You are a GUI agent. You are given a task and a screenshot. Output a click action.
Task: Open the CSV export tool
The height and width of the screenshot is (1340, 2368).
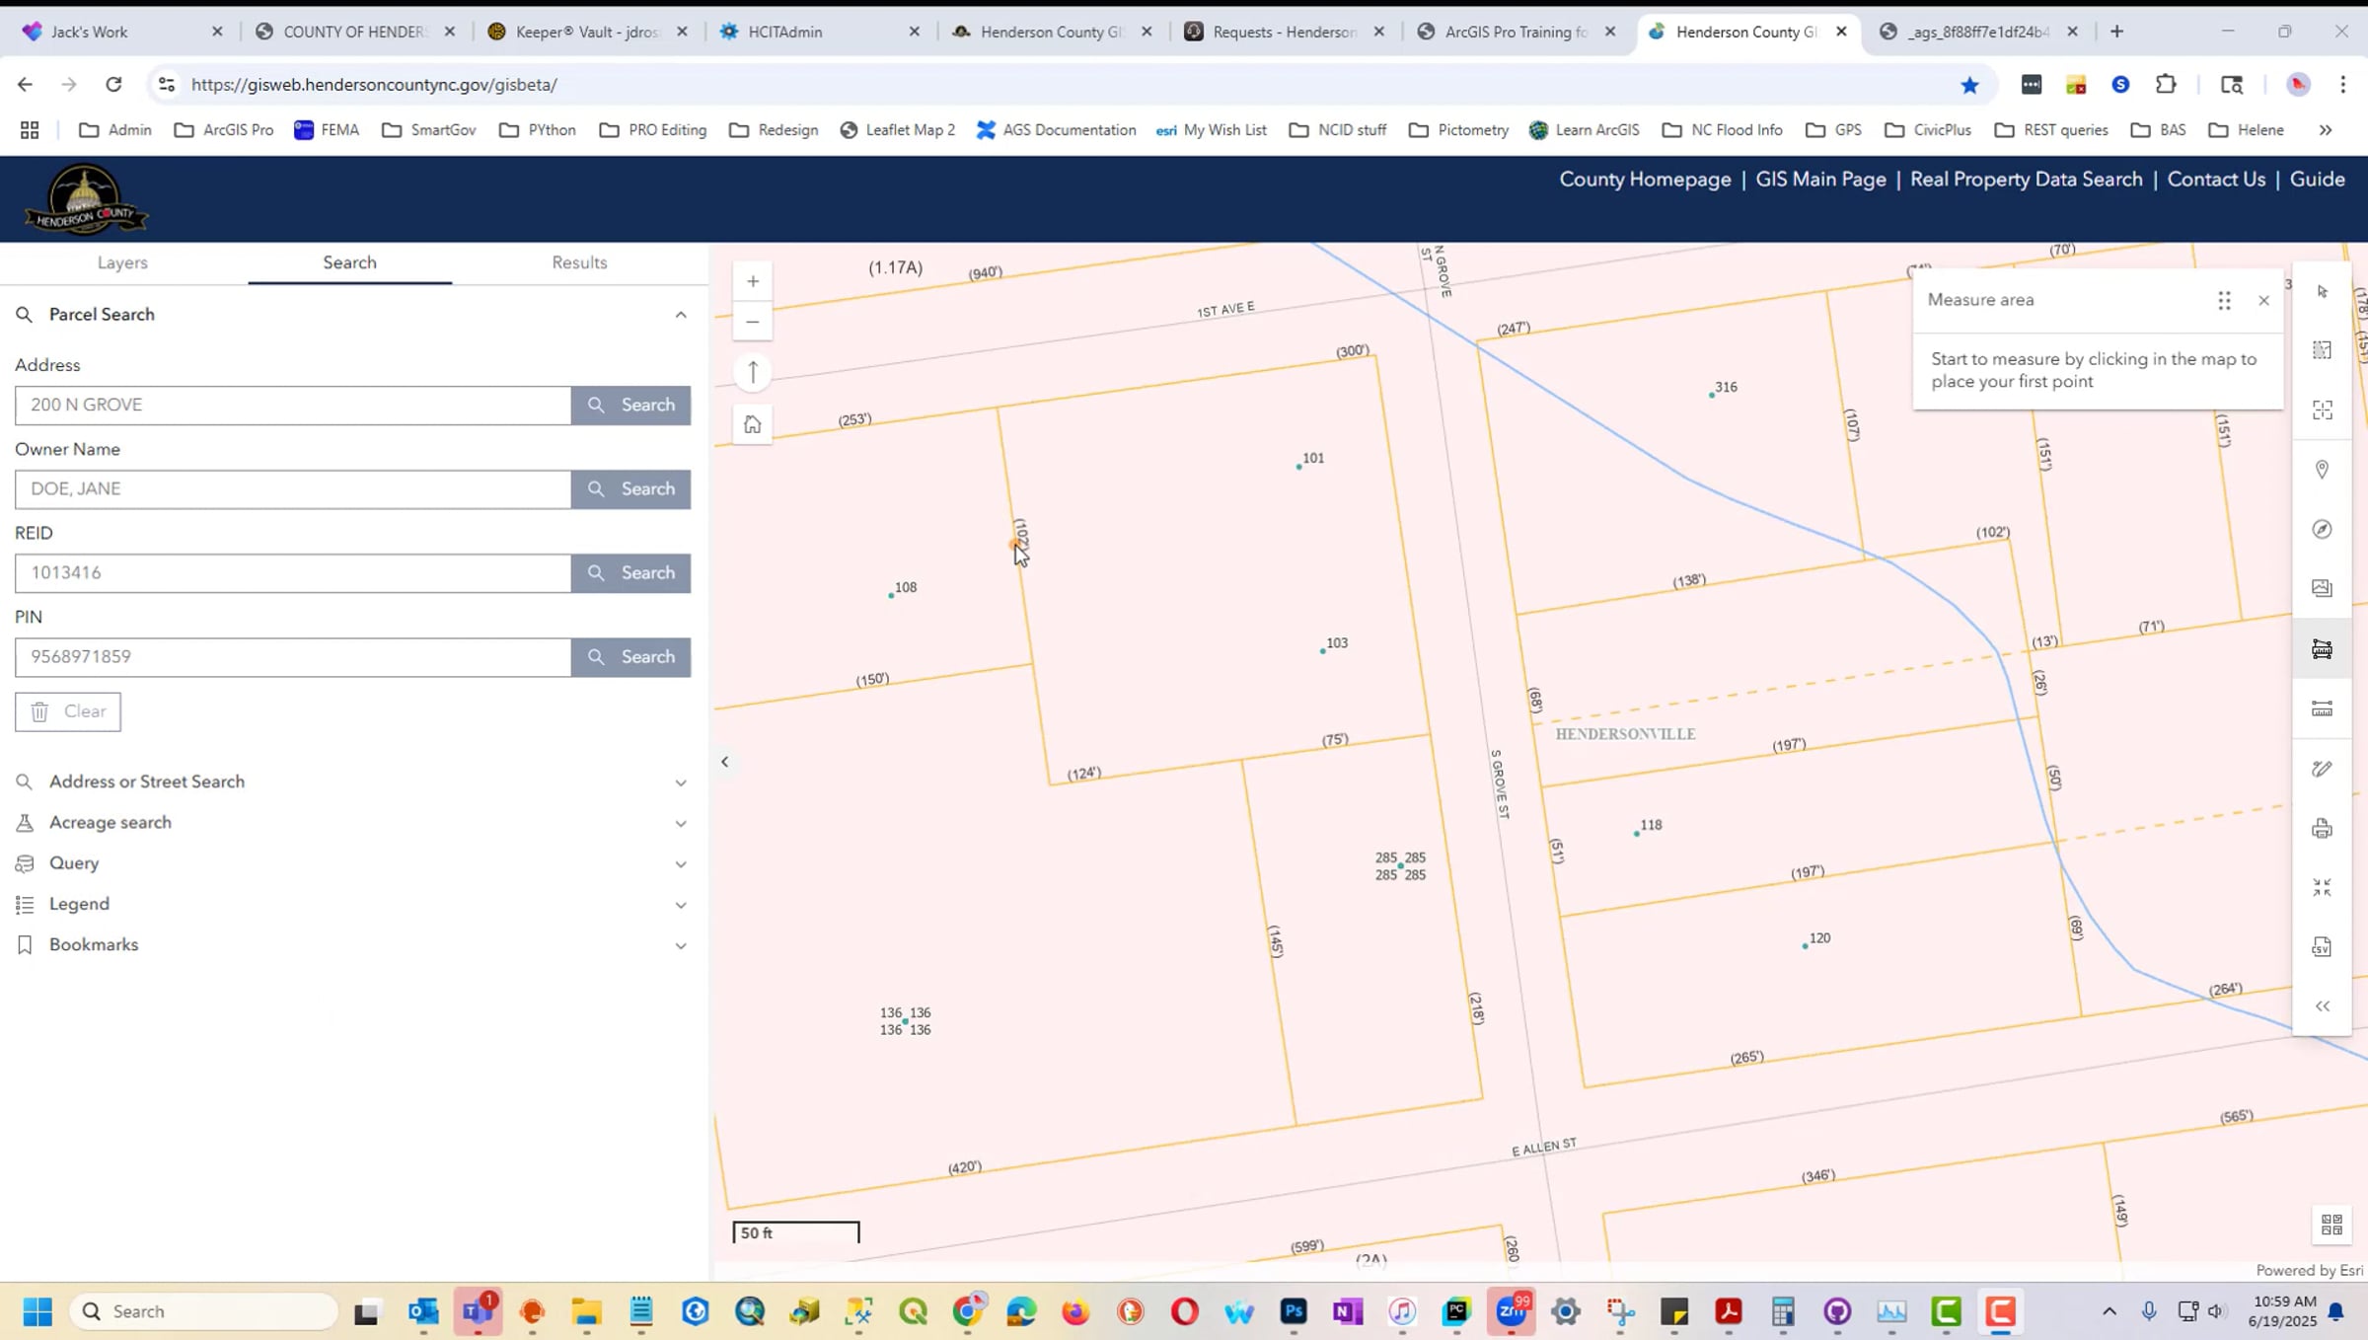pos(2322,946)
